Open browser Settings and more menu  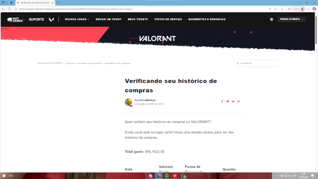(x=308, y=9)
